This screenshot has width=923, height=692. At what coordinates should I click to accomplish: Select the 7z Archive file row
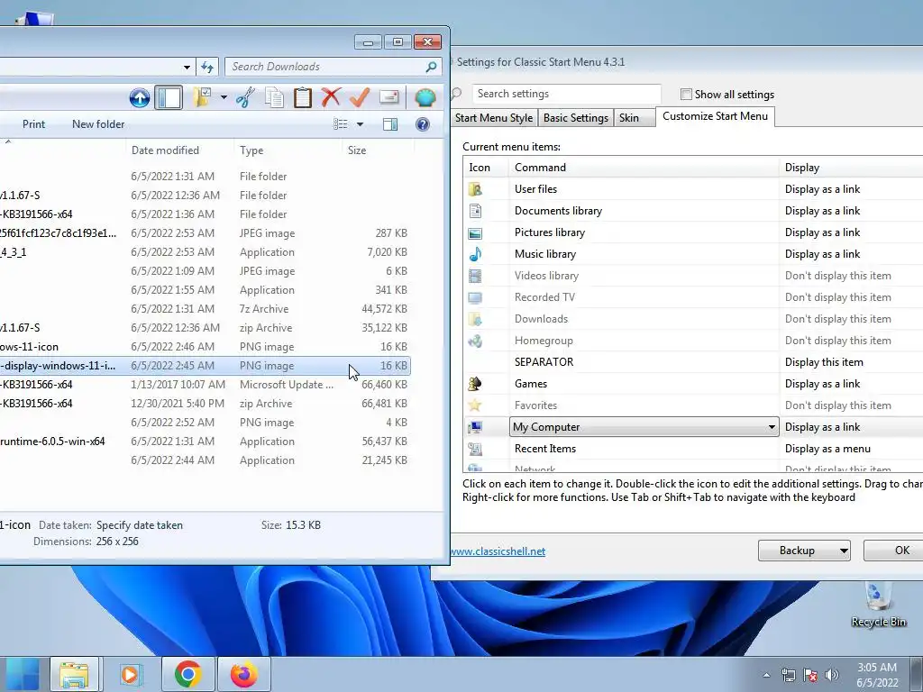205,309
